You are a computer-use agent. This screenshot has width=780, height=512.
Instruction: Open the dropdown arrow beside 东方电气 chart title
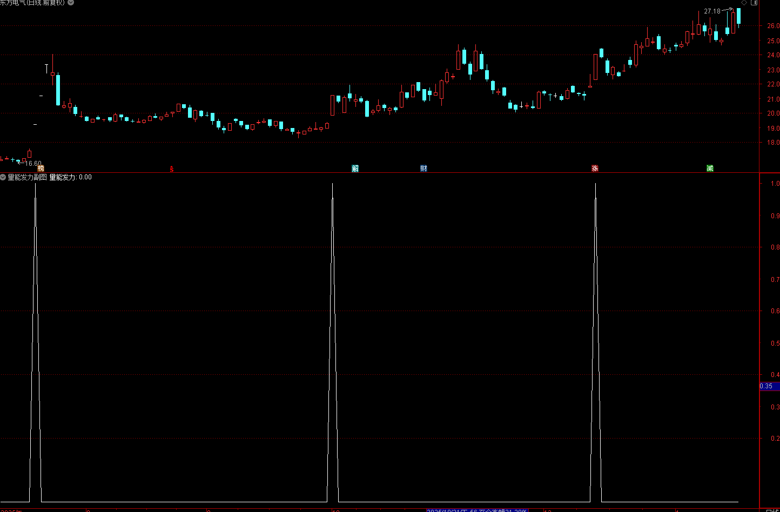click(71, 3)
